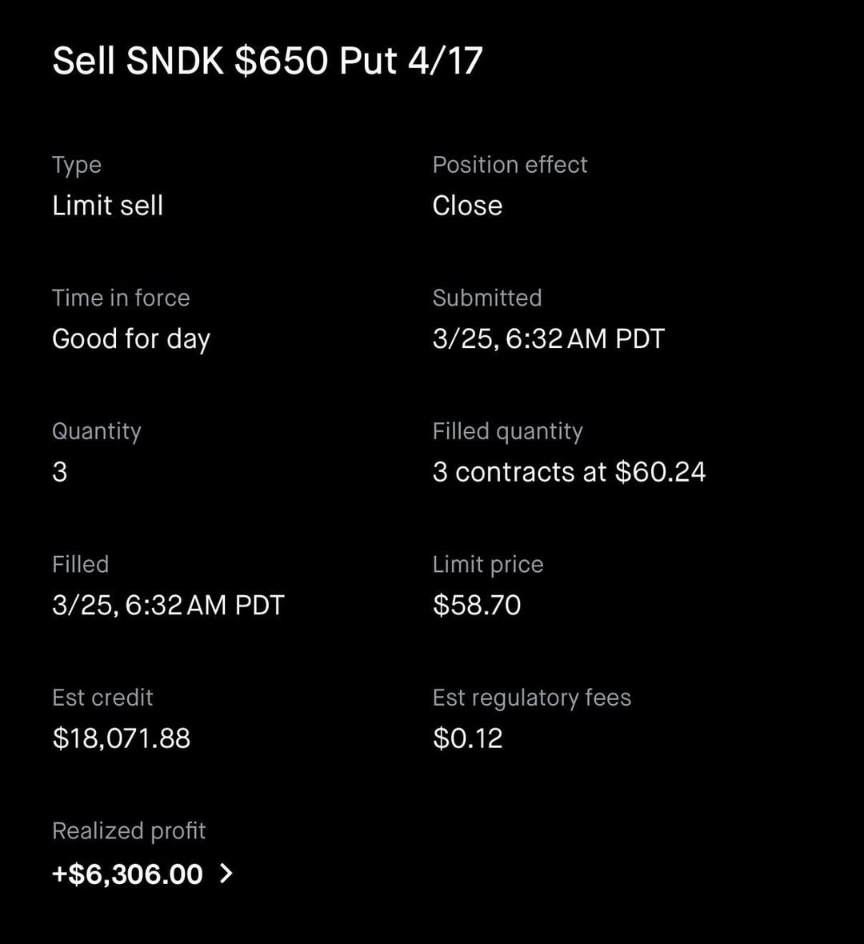Click the Type field label
Image resolution: width=864 pixels, height=944 pixels.
point(77,165)
